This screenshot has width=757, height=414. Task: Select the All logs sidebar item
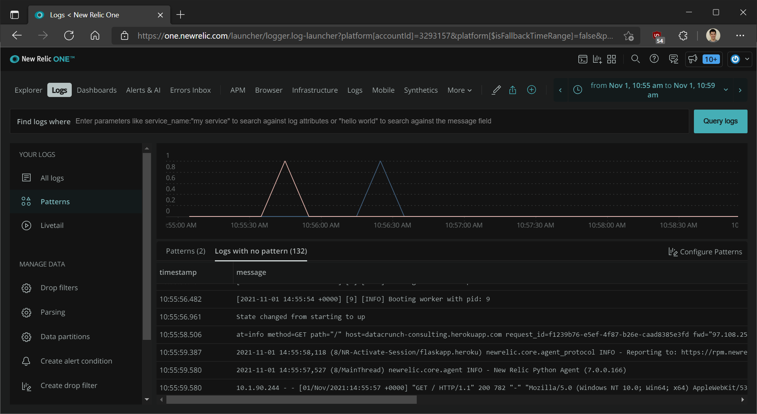(76, 178)
